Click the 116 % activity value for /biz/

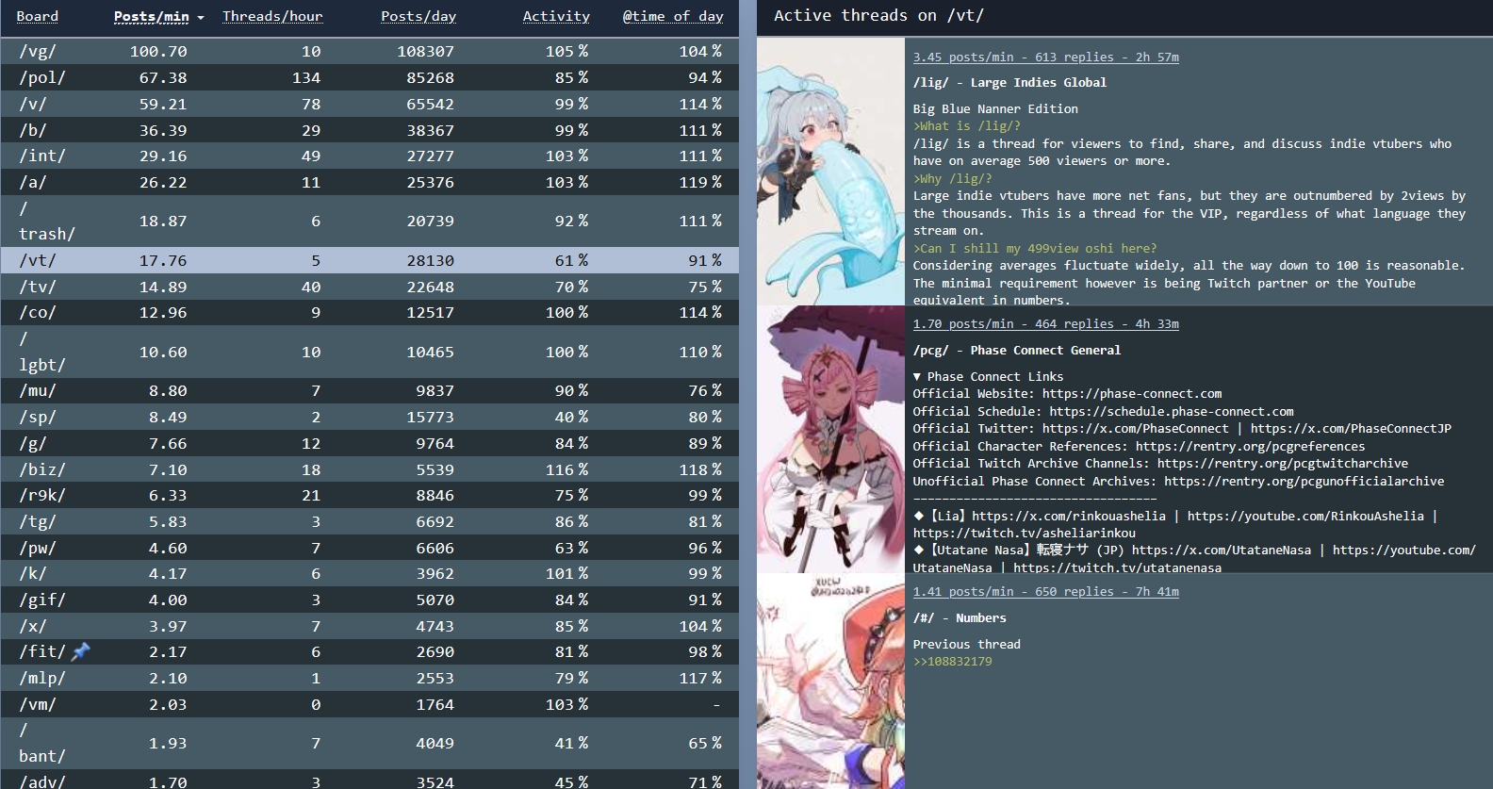tap(566, 469)
